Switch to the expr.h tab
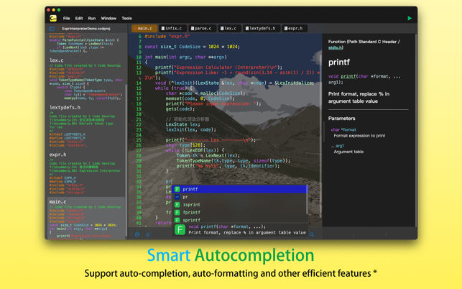462x289 pixels. [x=295, y=28]
